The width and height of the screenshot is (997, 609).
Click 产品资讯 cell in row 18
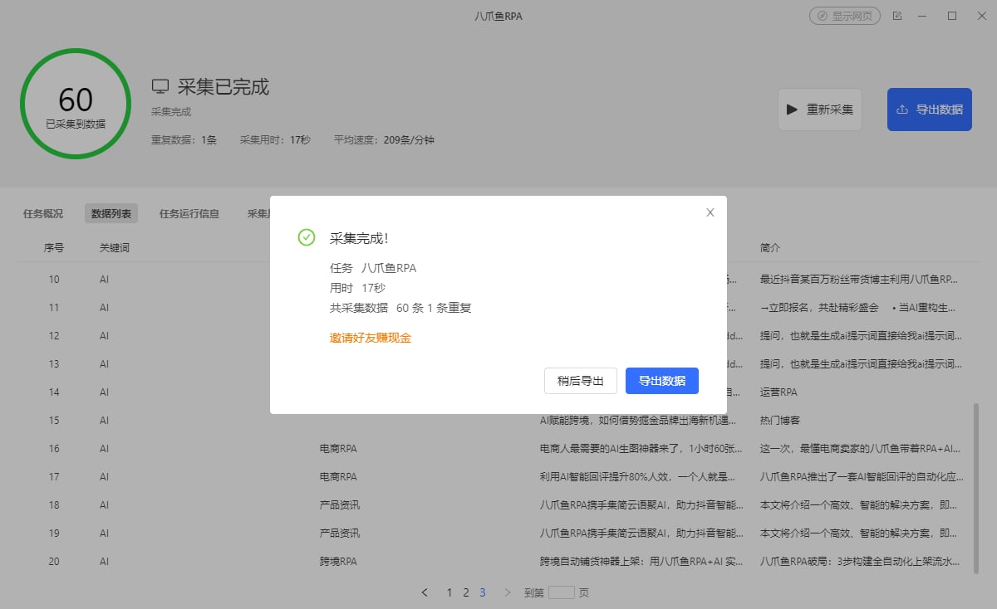[x=340, y=505]
